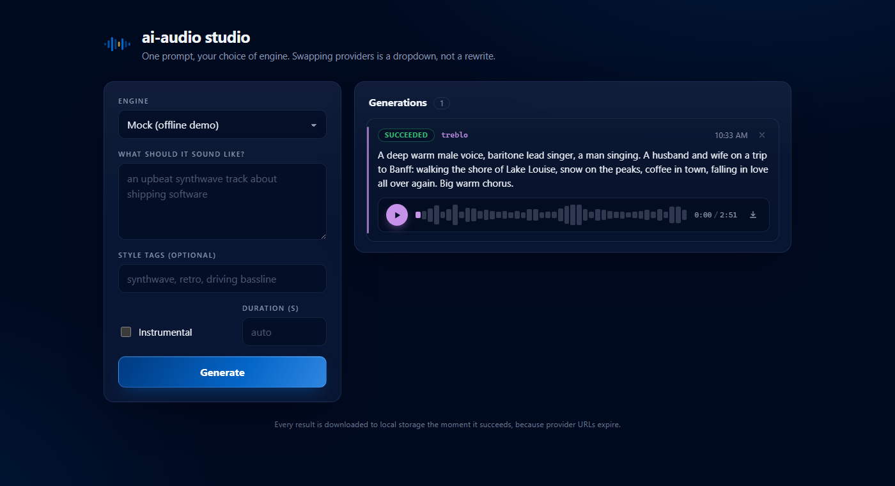This screenshot has width=895, height=486.
Task: Click the 0:00 / 2:51 time readout
Action: (x=715, y=215)
